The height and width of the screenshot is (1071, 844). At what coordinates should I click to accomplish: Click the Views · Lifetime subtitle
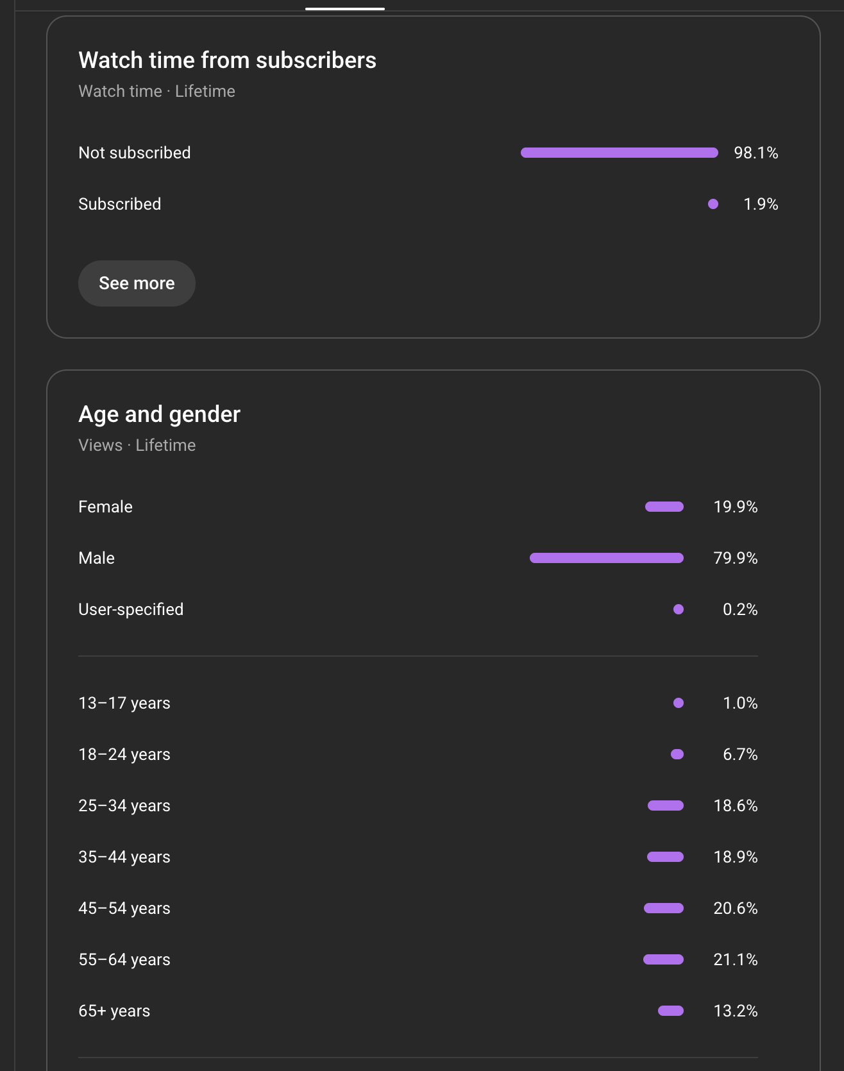(x=137, y=445)
